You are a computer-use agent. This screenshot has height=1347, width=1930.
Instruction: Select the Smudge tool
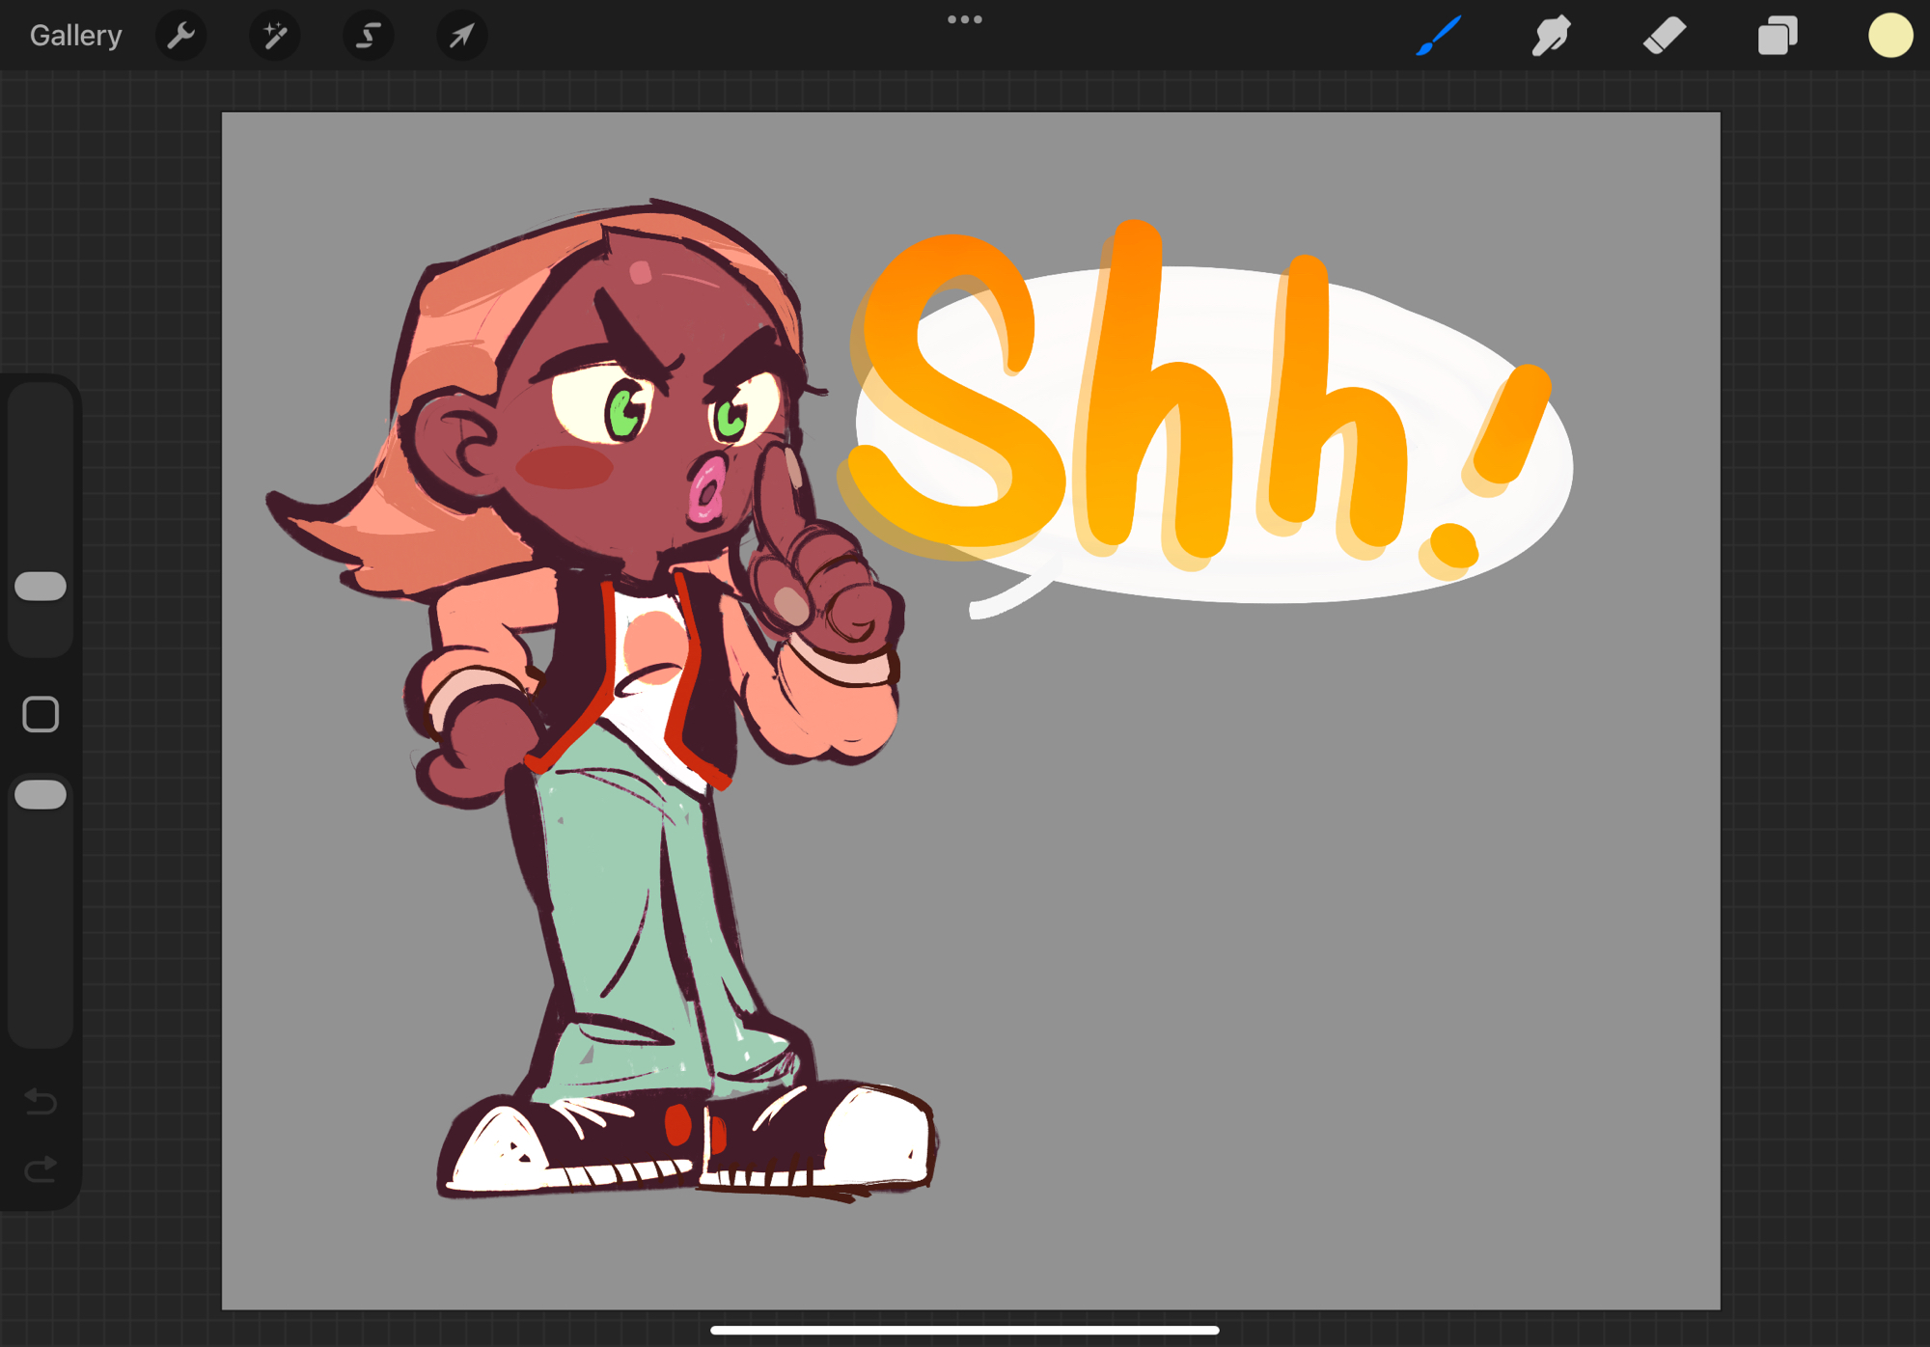pos(1551,36)
